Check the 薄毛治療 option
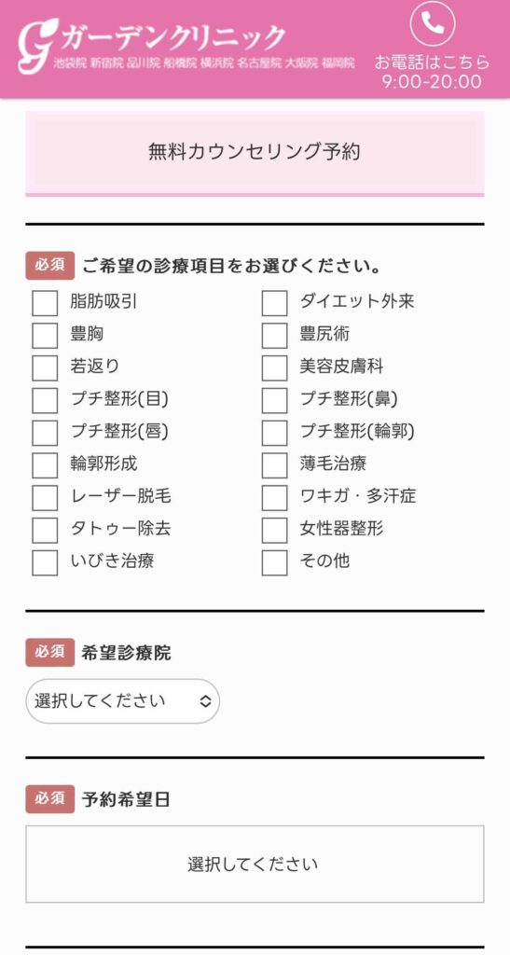 (274, 464)
